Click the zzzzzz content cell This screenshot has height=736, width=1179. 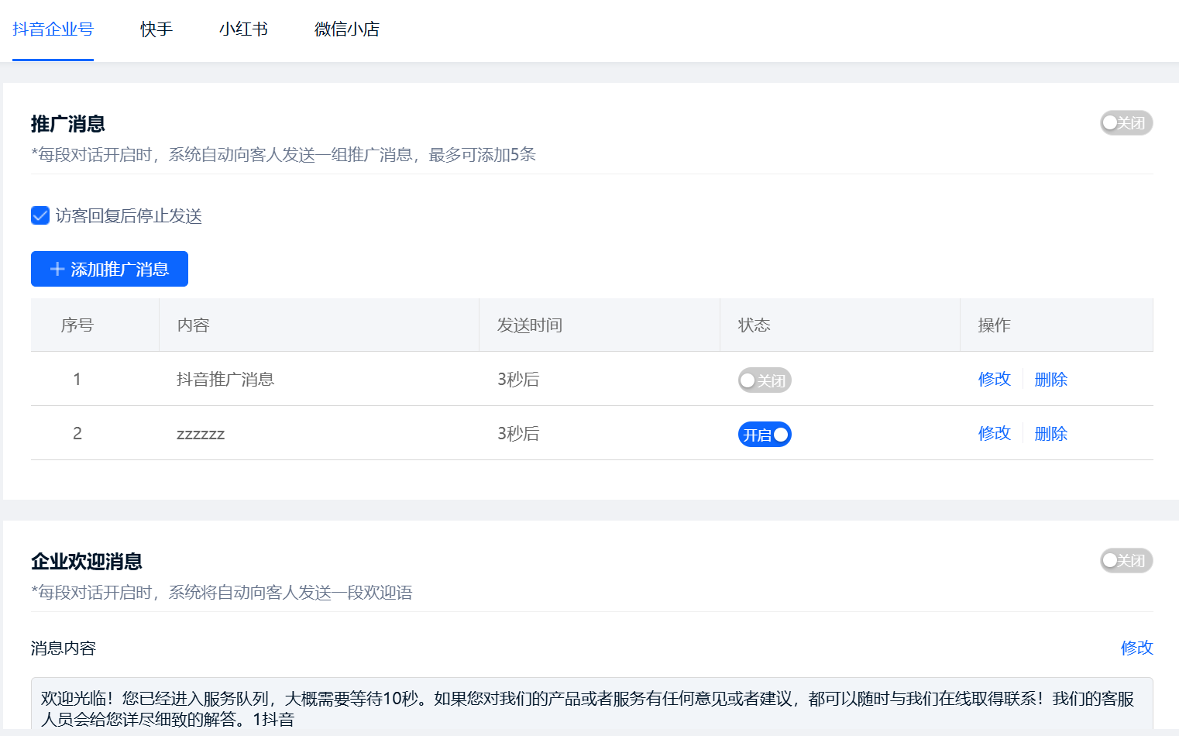point(201,434)
